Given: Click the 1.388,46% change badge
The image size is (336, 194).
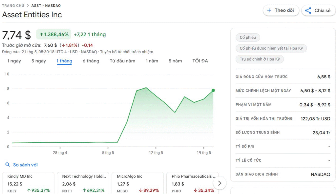Looking at the screenshot, I should click(x=53, y=34).
